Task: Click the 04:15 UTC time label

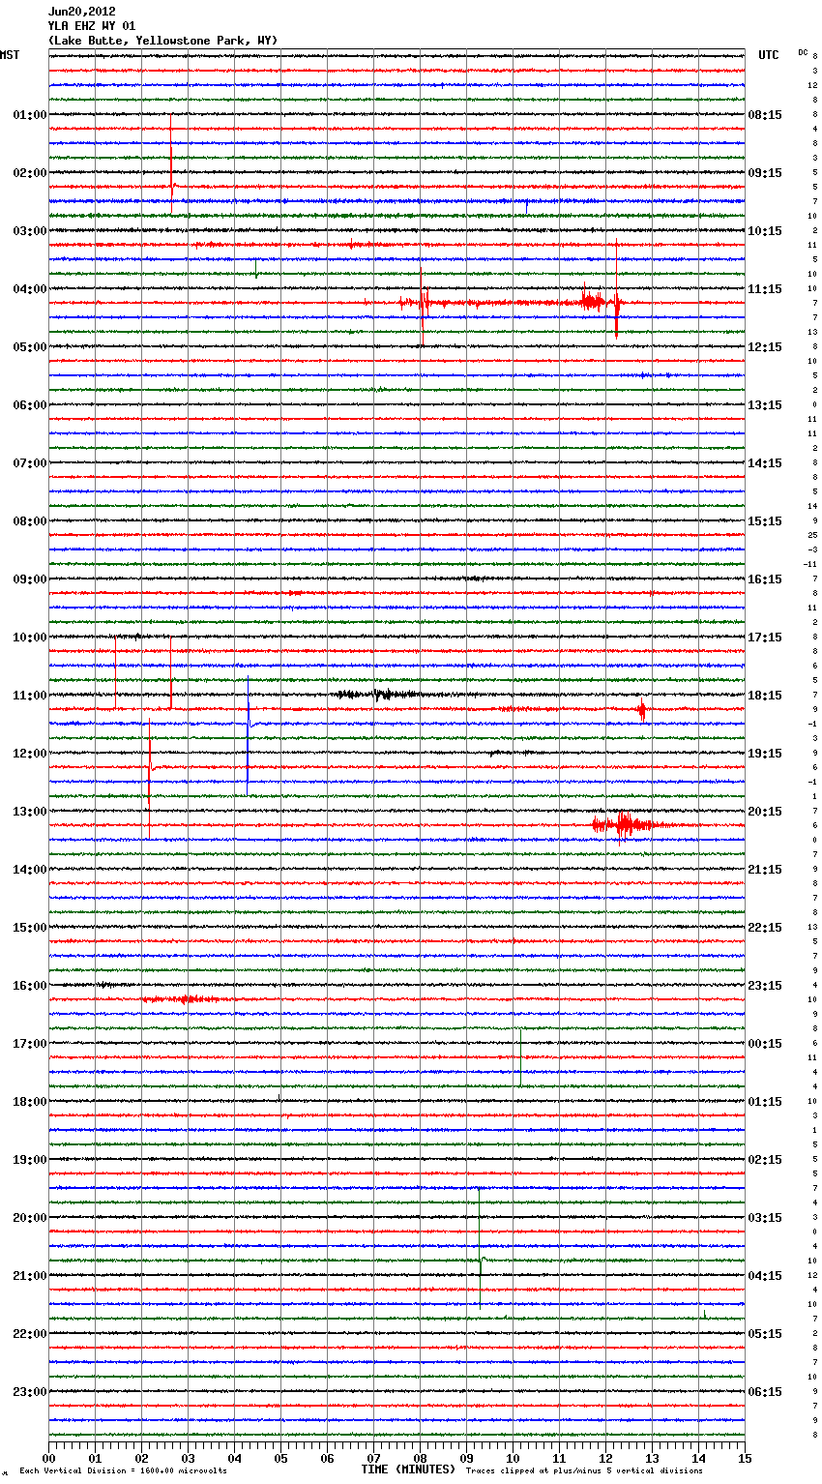Action: point(765,1276)
